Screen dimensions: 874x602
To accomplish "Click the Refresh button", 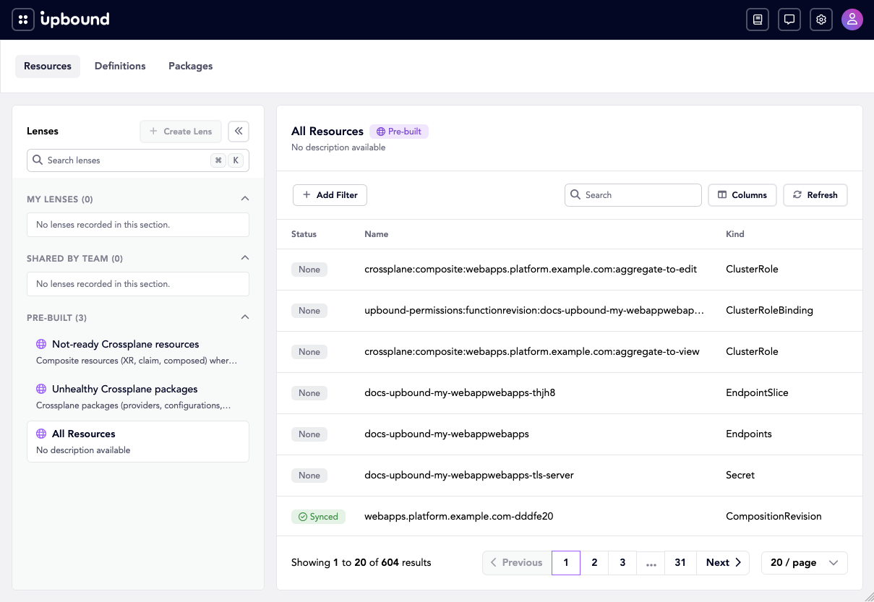I will [x=815, y=195].
